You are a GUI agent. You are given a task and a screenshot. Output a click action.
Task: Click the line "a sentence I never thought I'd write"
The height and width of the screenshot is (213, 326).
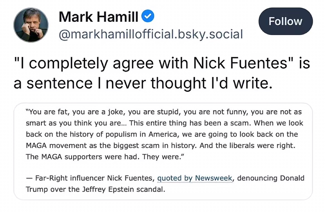pyautogui.click(x=142, y=83)
